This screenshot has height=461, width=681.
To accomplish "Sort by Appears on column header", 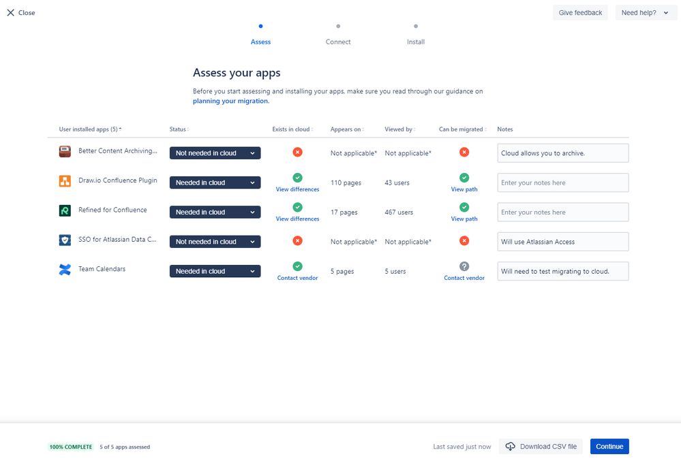I will coord(347,129).
